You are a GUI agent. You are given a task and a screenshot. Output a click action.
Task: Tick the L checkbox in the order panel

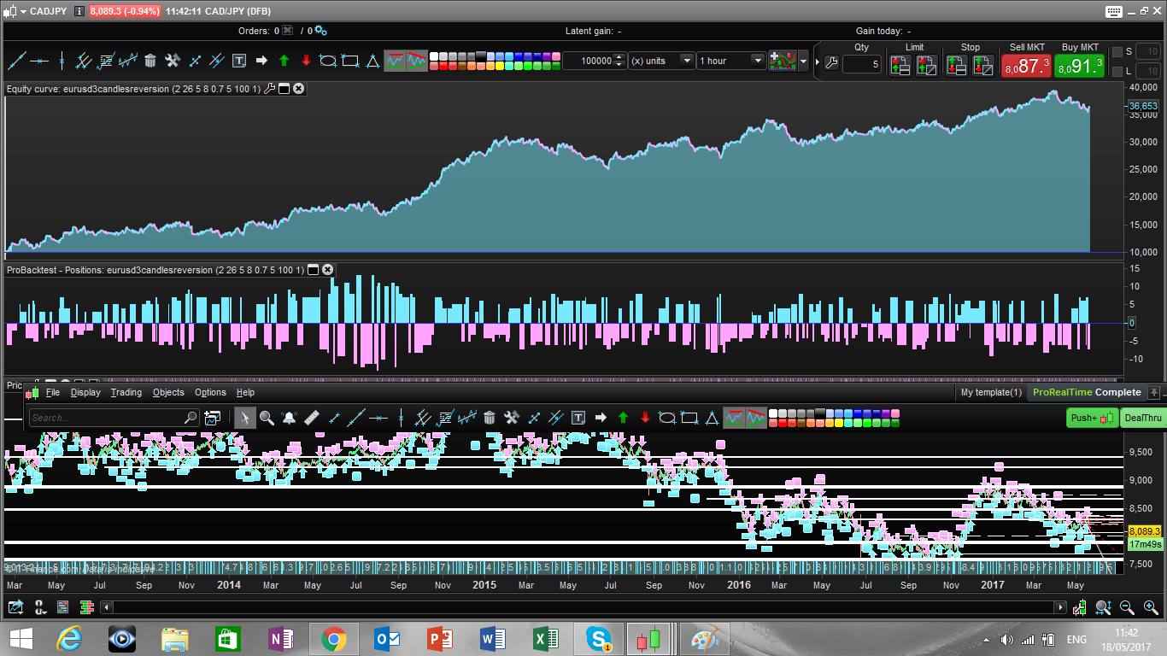(1117, 71)
